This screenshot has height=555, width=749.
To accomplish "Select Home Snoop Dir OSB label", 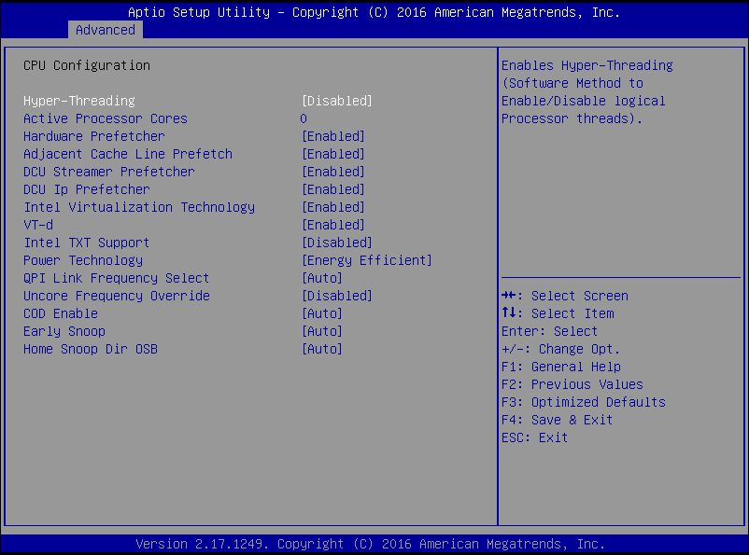I will [x=91, y=349].
